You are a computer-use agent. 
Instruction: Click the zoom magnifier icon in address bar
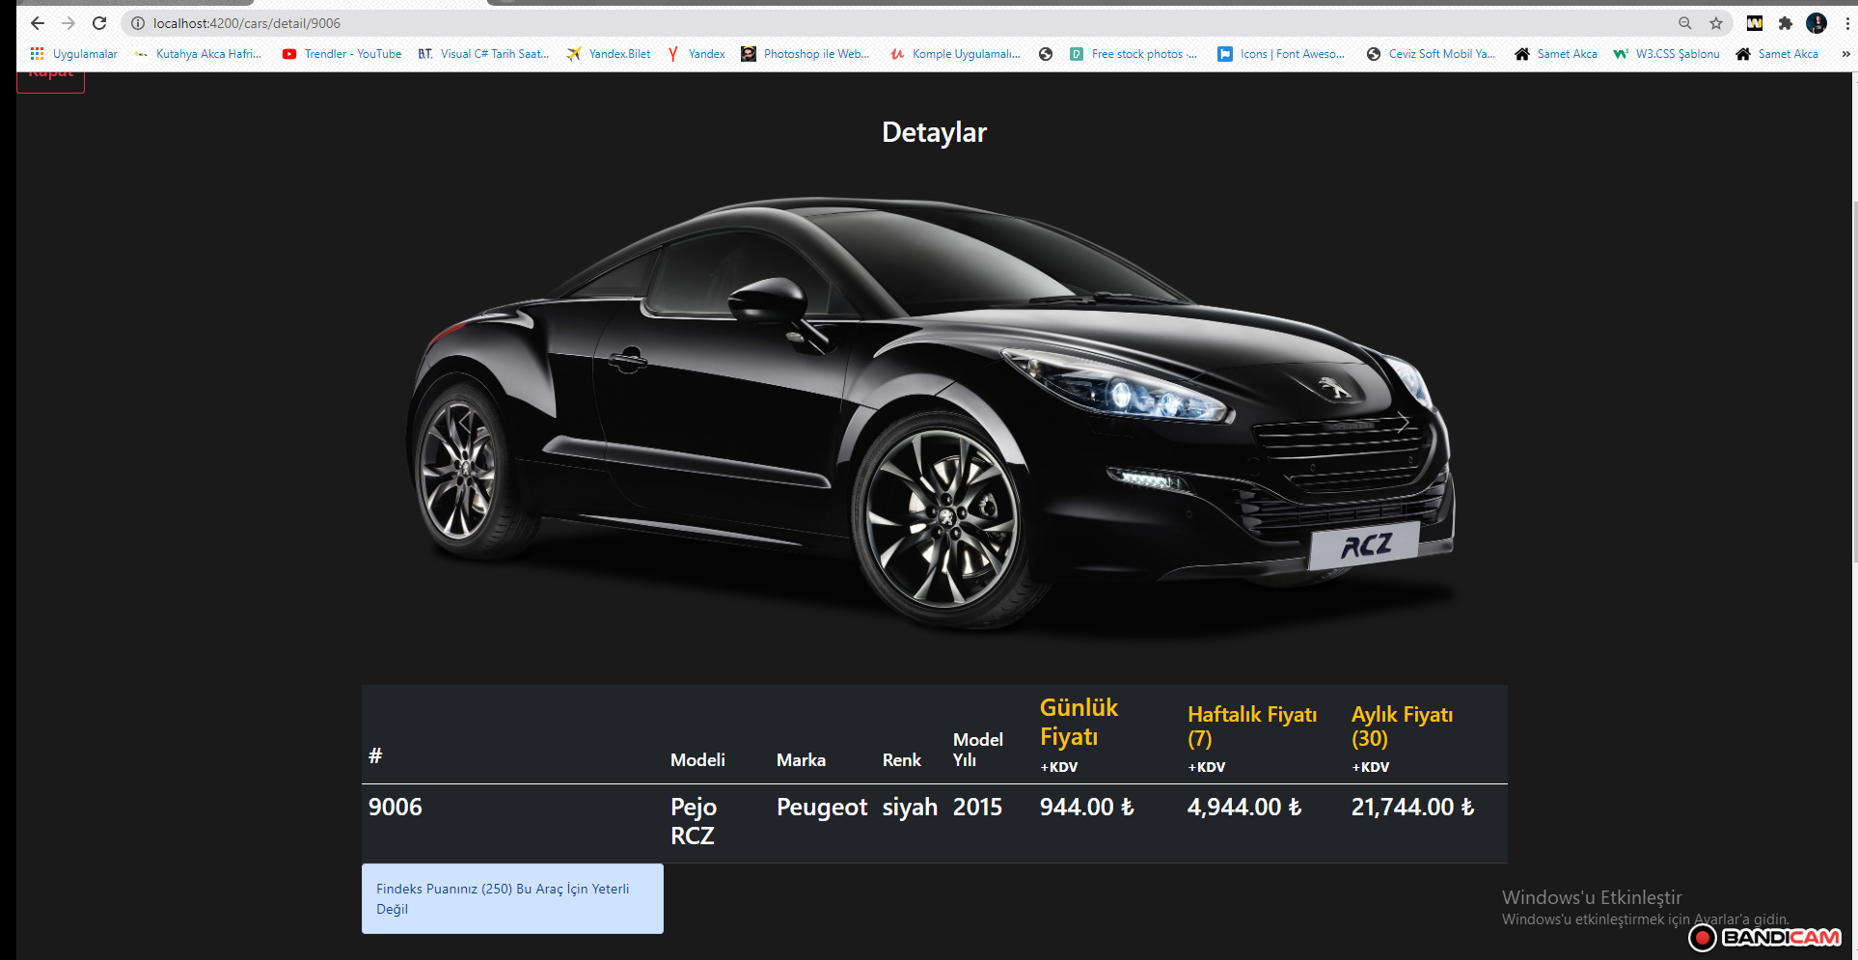click(1684, 23)
